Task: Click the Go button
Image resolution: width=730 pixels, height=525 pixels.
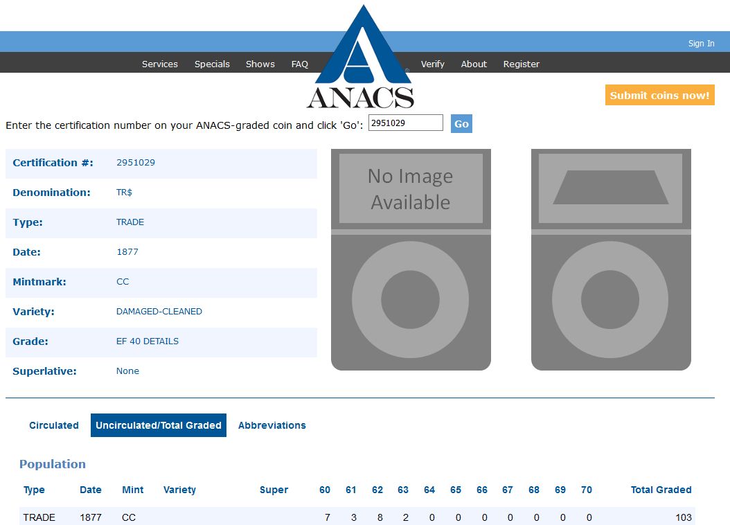Action: coord(461,124)
